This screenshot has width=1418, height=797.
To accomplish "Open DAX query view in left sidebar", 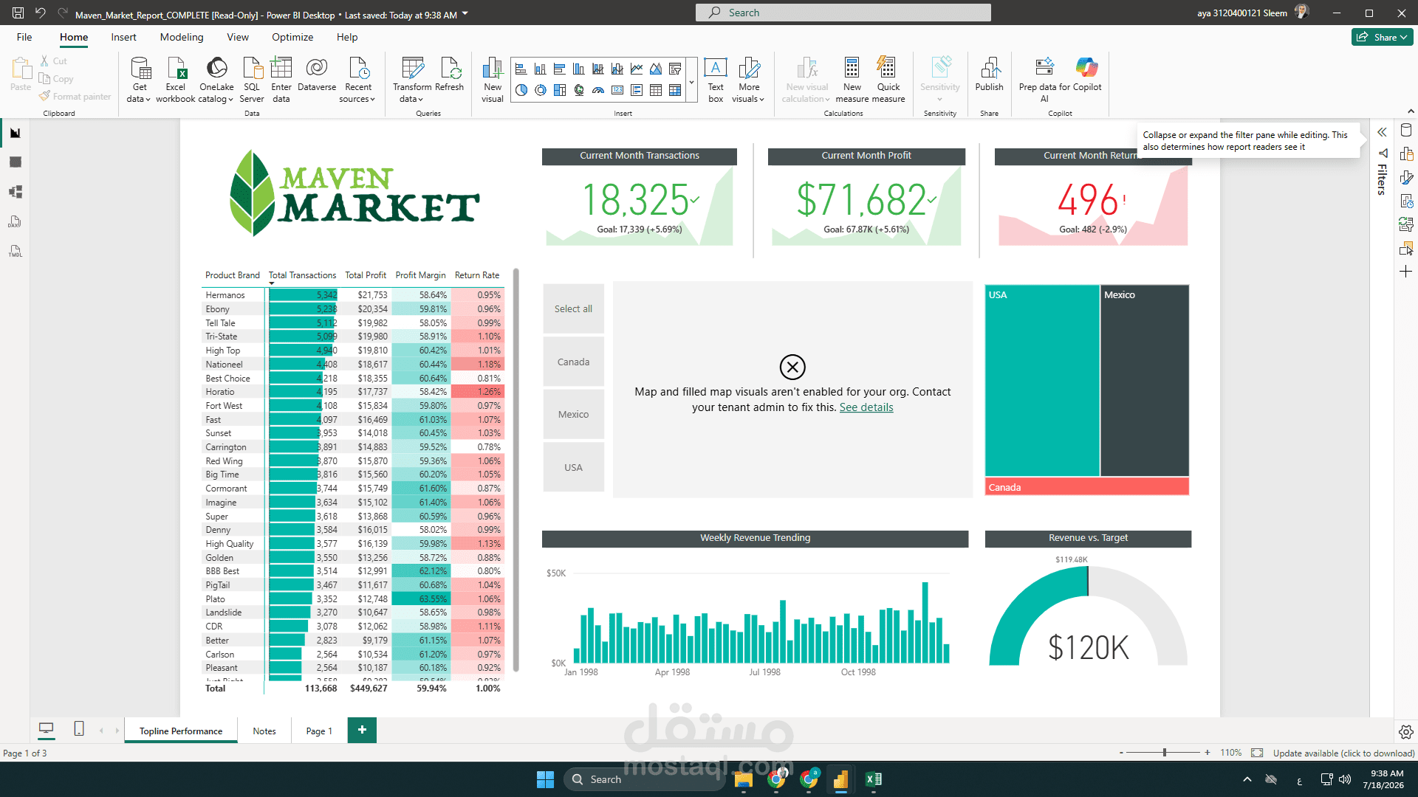I will pos(16,221).
